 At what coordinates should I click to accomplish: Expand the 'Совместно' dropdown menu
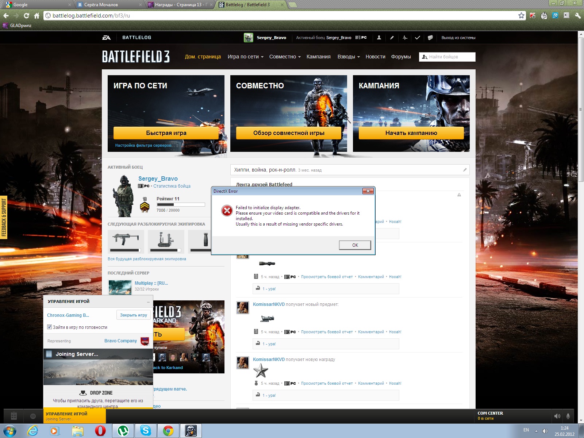(285, 57)
